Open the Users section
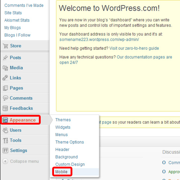Image resolution: width=180 pixels, height=180 pixels. click(15, 130)
